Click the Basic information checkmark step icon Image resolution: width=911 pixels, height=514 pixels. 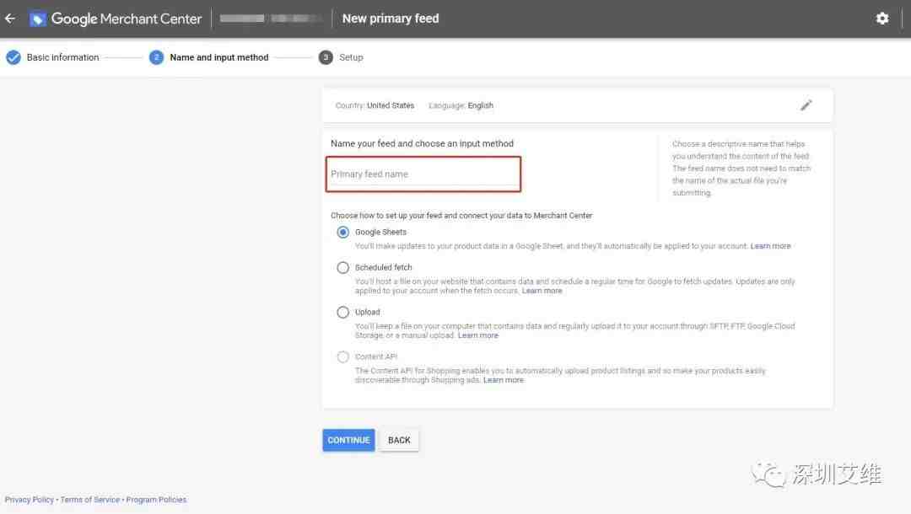(13, 57)
